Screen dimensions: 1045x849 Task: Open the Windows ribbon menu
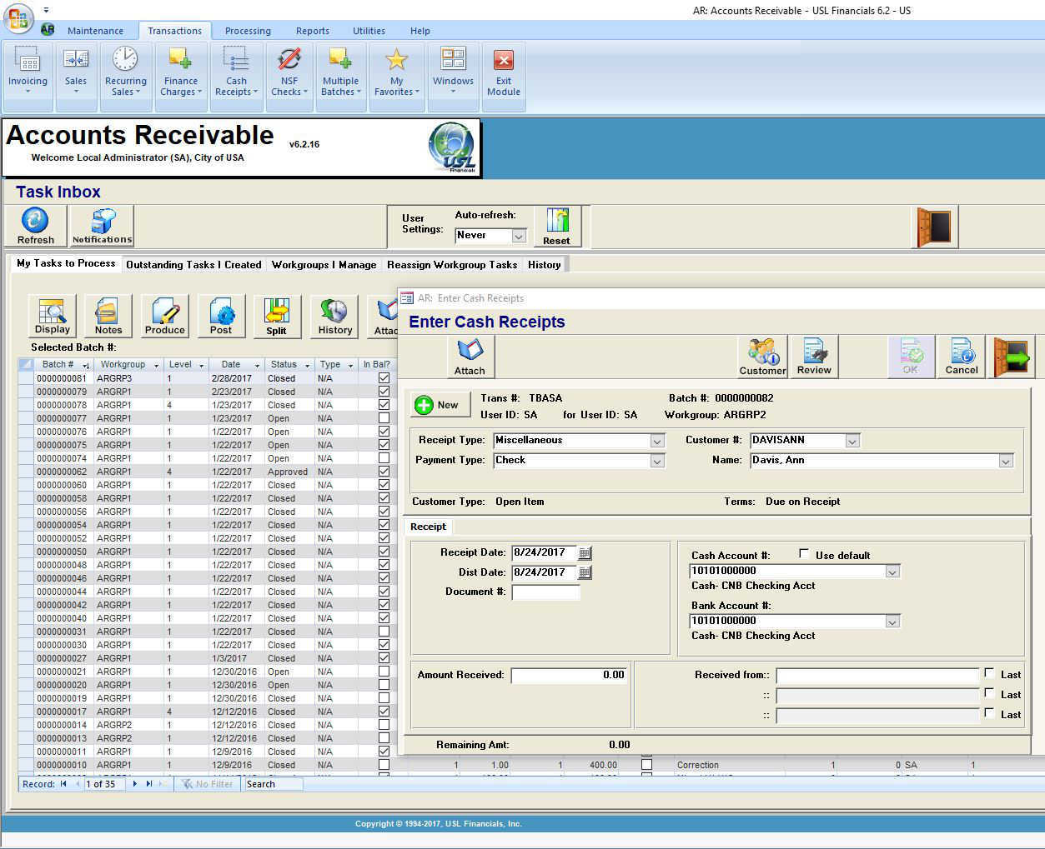click(453, 76)
